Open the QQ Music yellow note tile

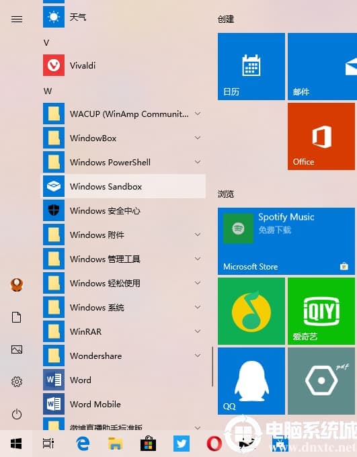[251, 311]
